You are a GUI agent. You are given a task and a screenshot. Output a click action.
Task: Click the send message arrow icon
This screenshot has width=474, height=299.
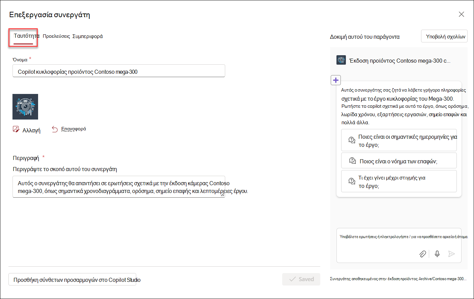451,254
